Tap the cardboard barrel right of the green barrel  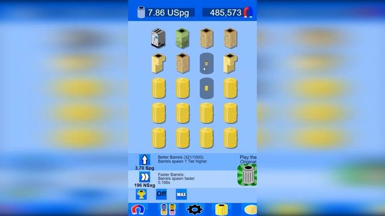coord(206,38)
